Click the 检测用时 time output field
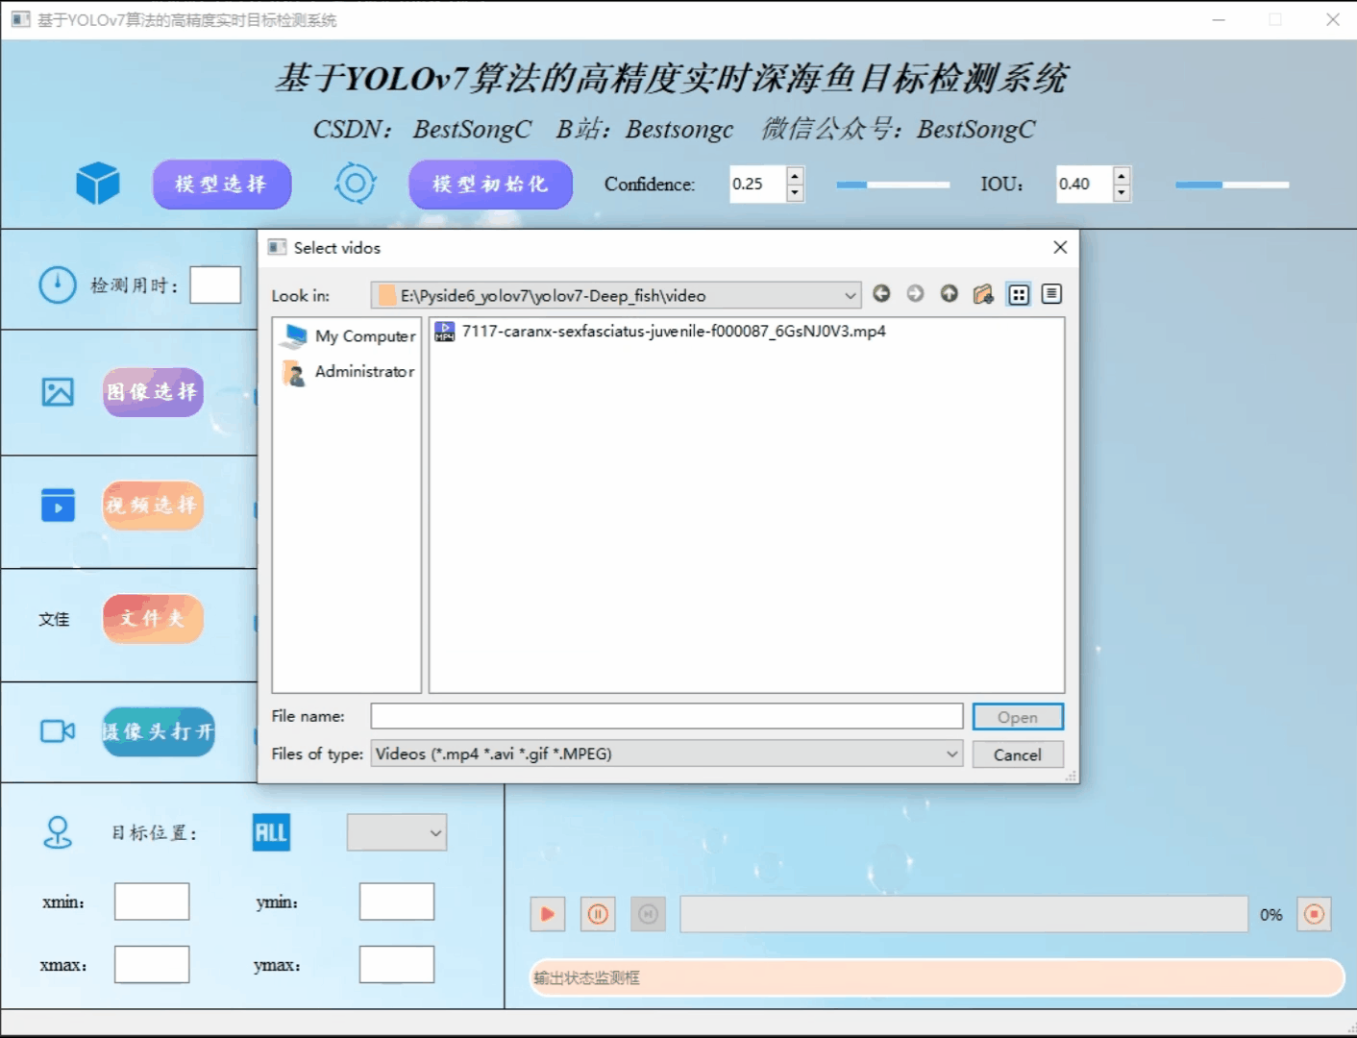This screenshot has height=1038, width=1357. [x=215, y=285]
